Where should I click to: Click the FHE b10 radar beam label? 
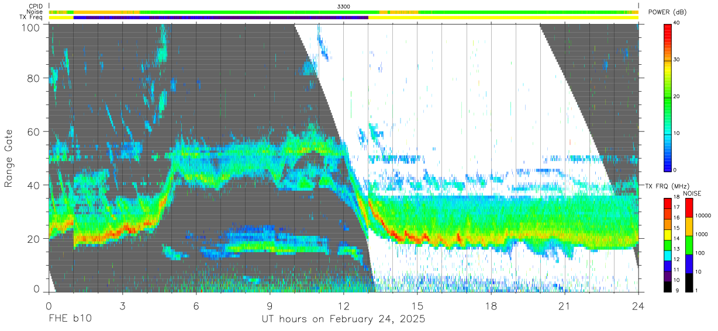[x=70, y=319]
